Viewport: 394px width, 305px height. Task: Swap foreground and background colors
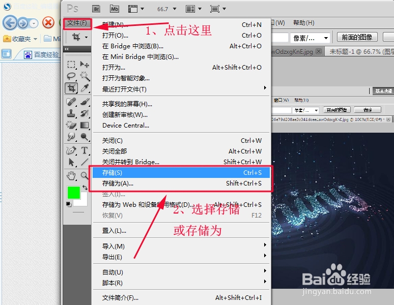pos(85,188)
